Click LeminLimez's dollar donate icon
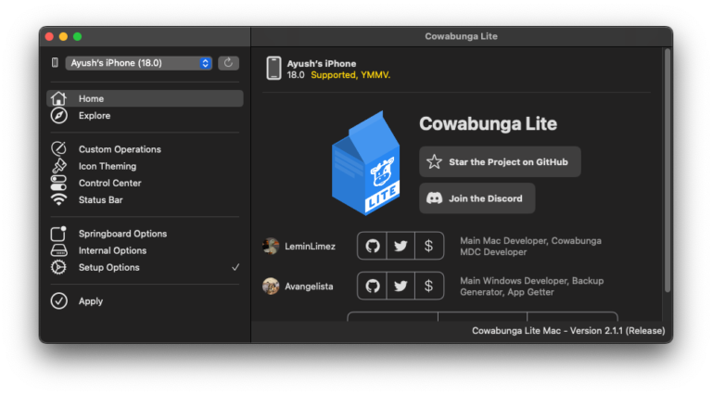Image resolution: width=712 pixels, height=395 pixels. pos(428,246)
